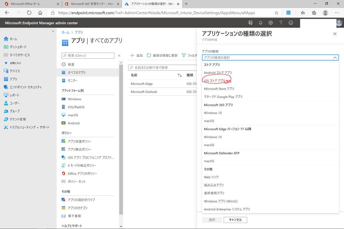Collapse the left navigation with the chevron
The width and height of the screenshot is (344, 229).
[52, 31]
